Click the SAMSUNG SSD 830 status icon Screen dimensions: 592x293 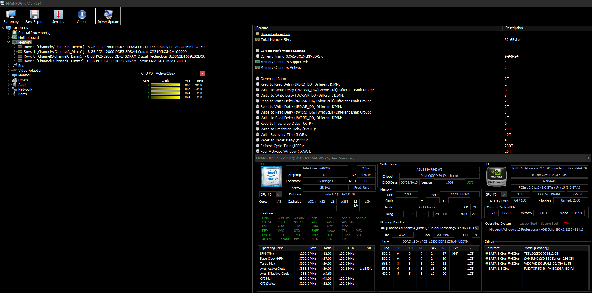pyautogui.click(x=487, y=259)
